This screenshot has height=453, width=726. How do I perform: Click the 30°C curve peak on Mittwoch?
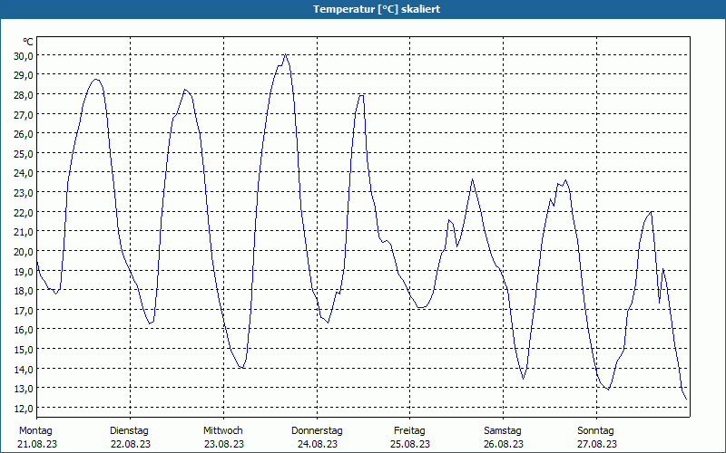pos(285,54)
